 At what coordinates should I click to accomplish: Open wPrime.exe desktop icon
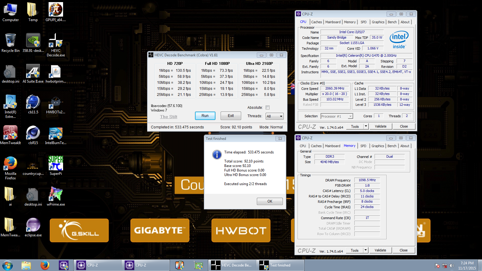click(56, 197)
